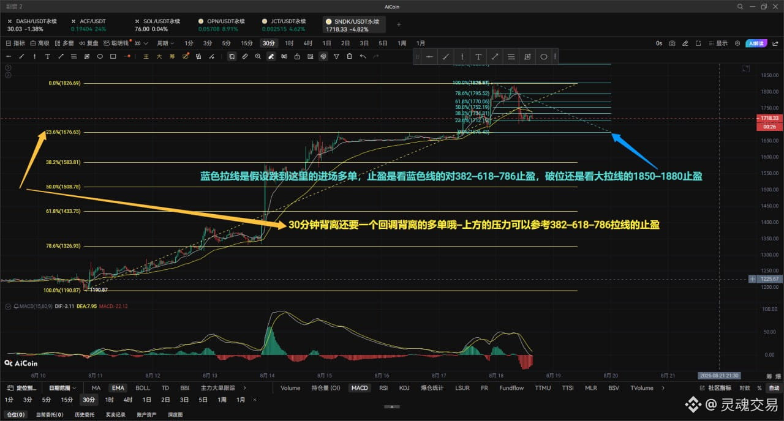Open the 多窗 multi-window button
The width and height of the screenshot is (784, 421).
pyautogui.click(x=64, y=43)
